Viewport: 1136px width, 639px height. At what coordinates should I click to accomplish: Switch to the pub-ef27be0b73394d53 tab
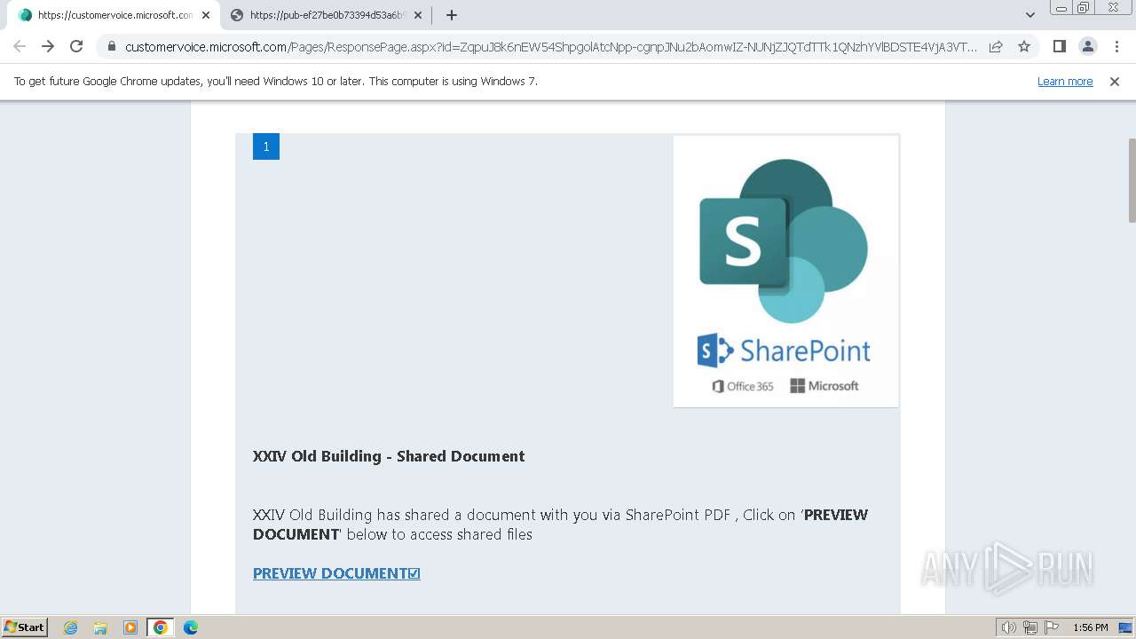pos(326,15)
